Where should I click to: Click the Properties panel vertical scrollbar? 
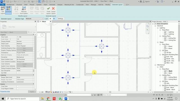[x=35, y=52]
